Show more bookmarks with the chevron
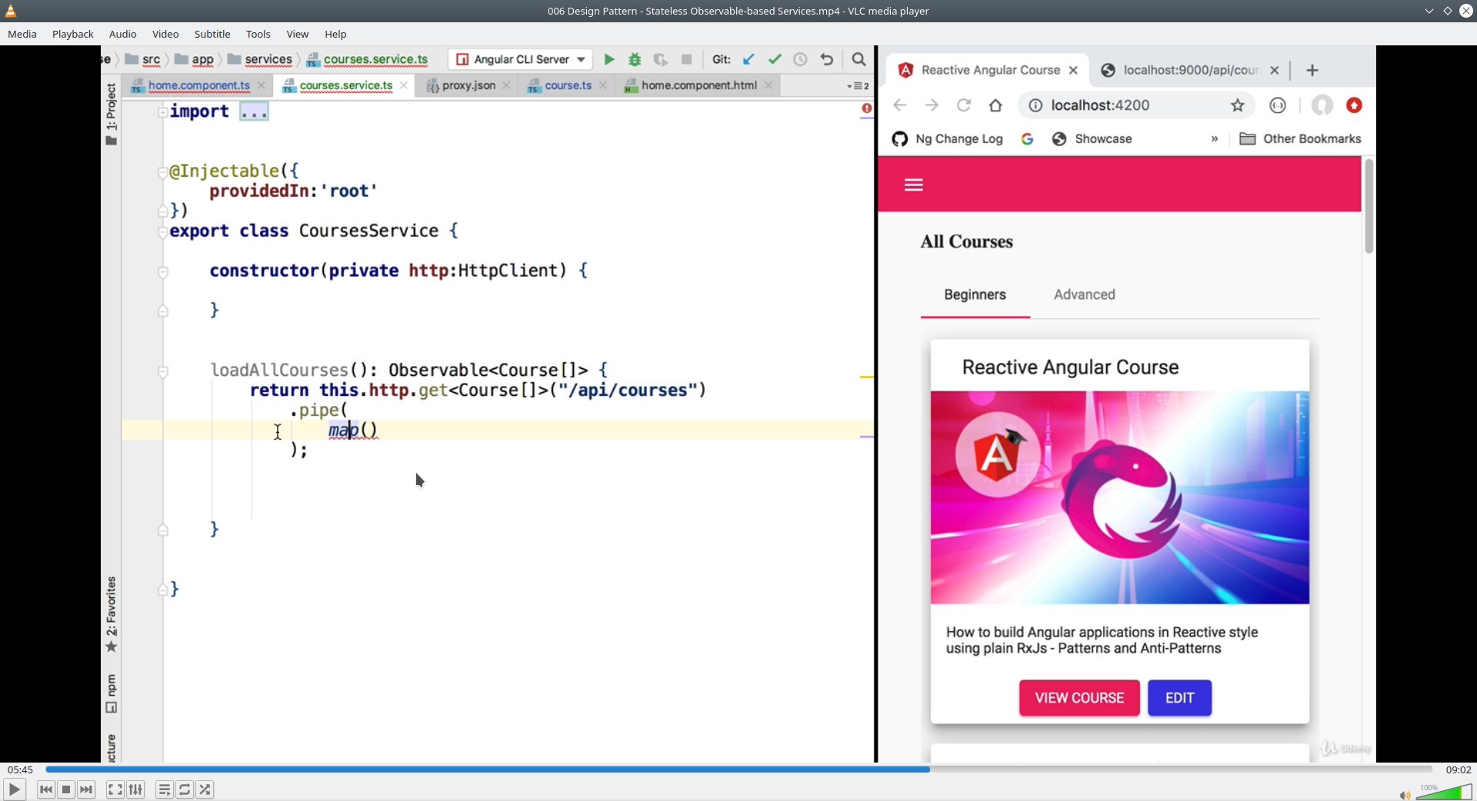Screen dimensions: 1477x801 pyautogui.click(x=1215, y=139)
